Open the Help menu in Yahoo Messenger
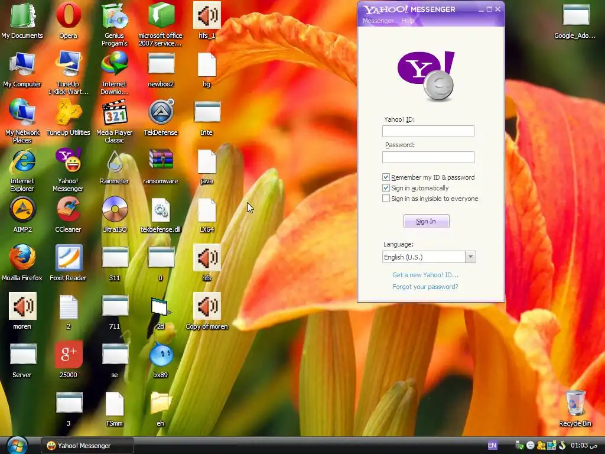 pyautogui.click(x=408, y=21)
